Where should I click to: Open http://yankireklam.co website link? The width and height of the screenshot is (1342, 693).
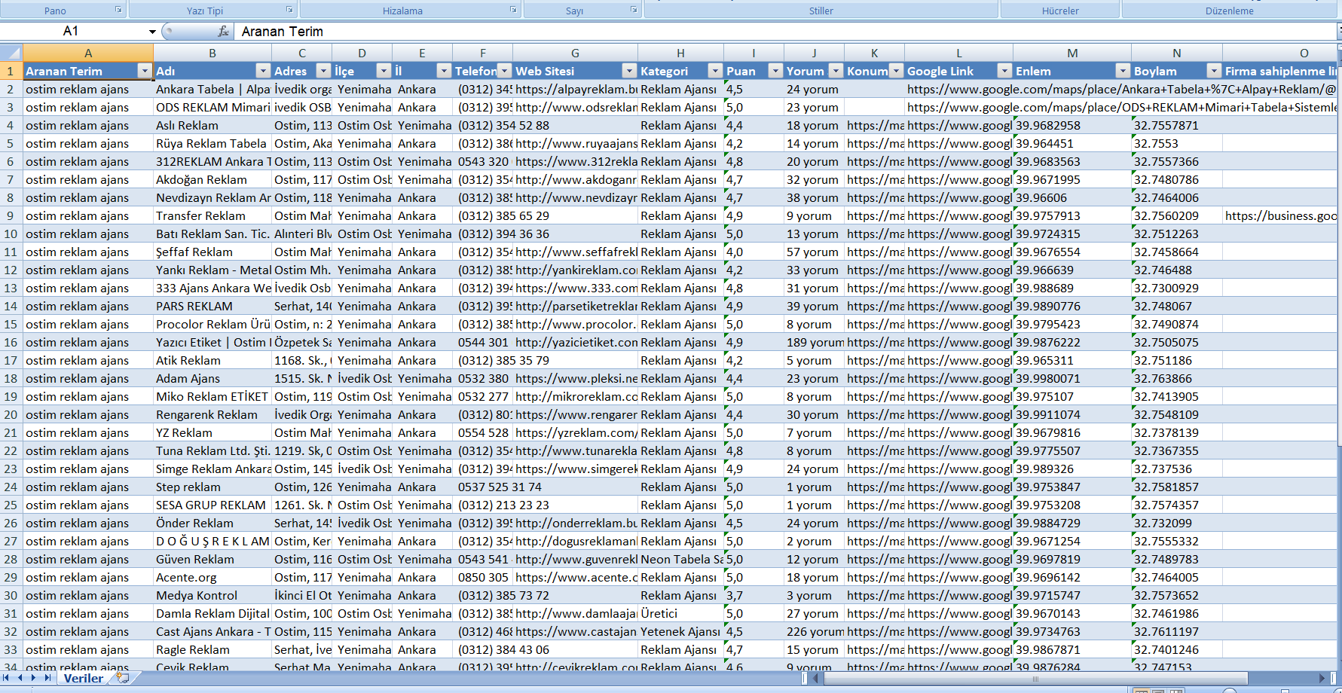[575, 270]
